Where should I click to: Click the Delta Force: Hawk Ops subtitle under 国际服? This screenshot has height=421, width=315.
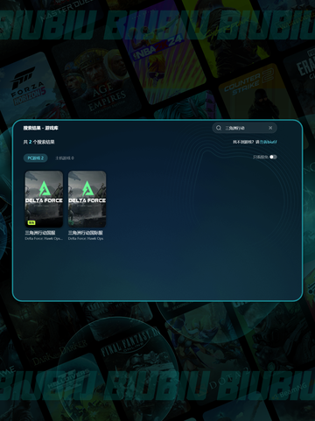86,239
